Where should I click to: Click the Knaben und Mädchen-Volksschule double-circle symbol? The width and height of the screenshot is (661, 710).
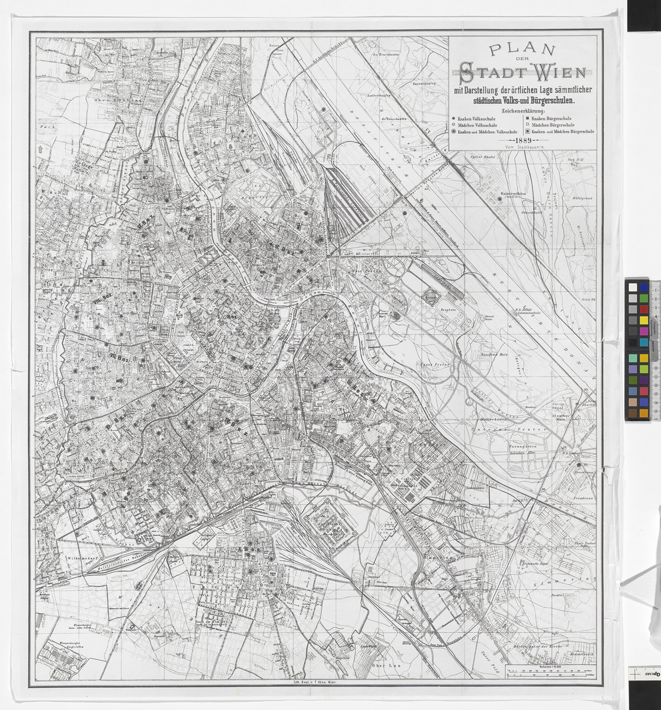tap(454, 131)
